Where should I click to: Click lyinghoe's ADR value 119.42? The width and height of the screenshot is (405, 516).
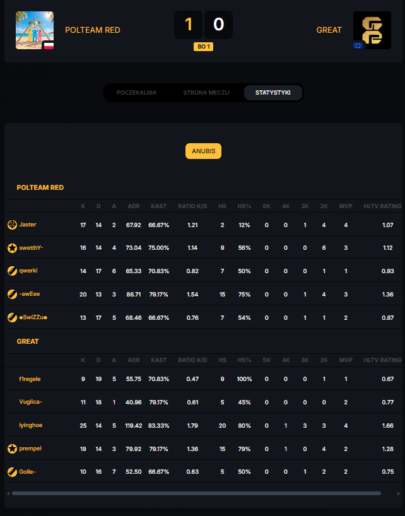tap(134, 426)
